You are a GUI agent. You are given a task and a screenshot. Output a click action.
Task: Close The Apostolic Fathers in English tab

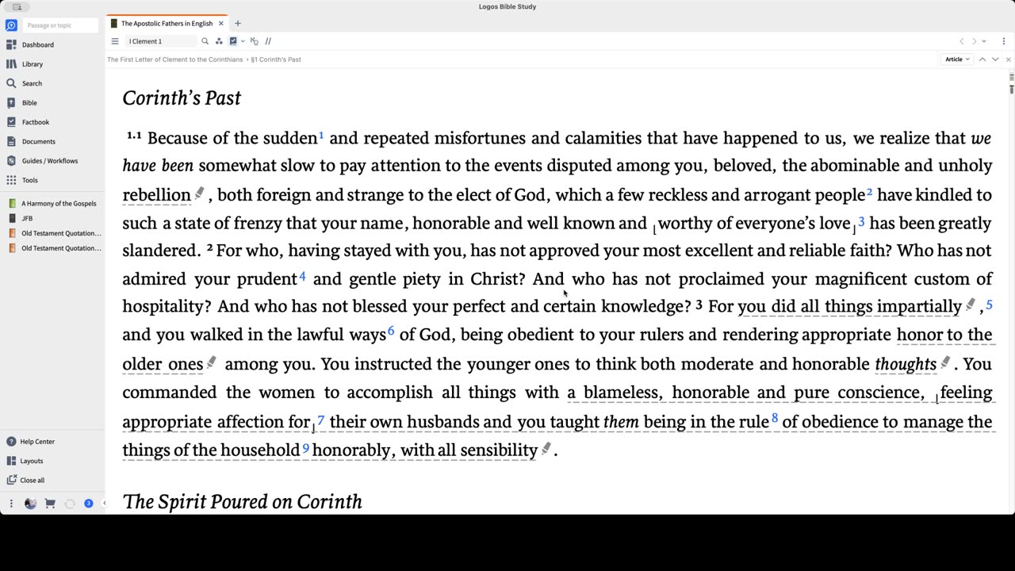coord(221,24)
